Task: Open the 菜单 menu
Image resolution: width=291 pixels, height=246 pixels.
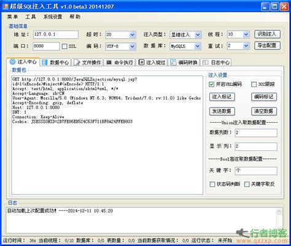Action: [12, 17]
